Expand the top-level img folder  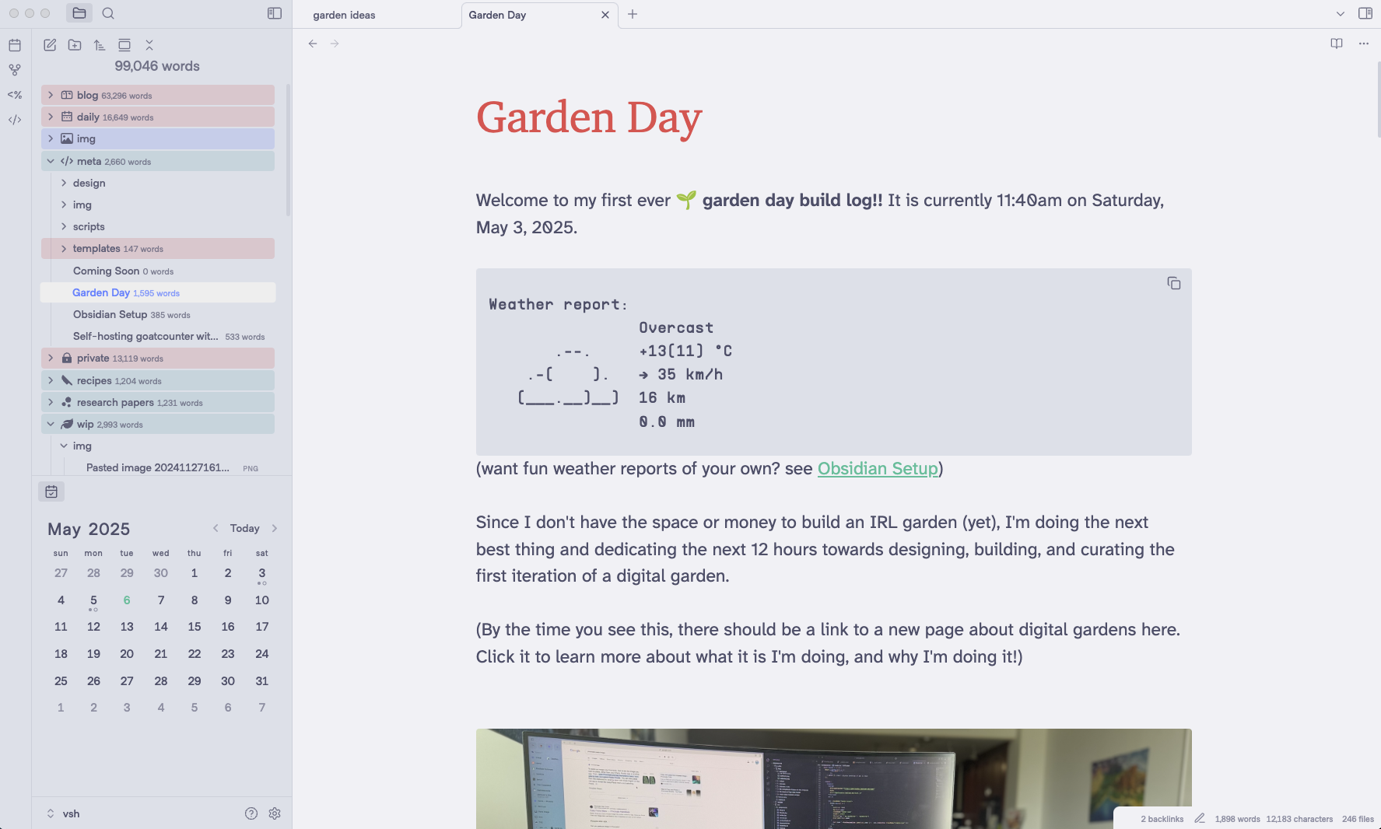(x=158, y=138)
